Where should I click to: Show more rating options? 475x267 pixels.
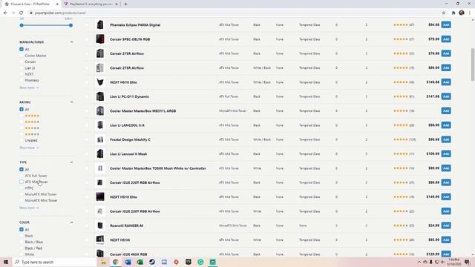click(x=29, y=148)
